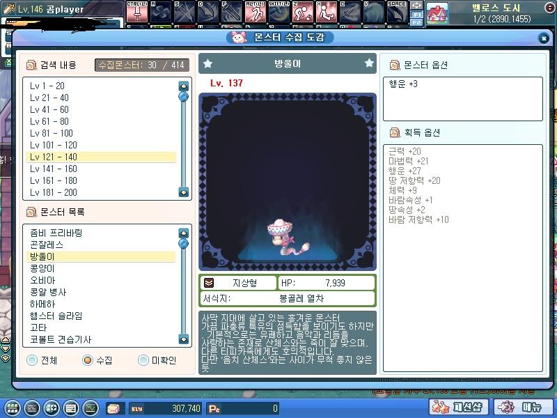Click the right star icon beside 방울이
Image resolution: width=557 pixels, height=418 pixels.
(368, 63)
